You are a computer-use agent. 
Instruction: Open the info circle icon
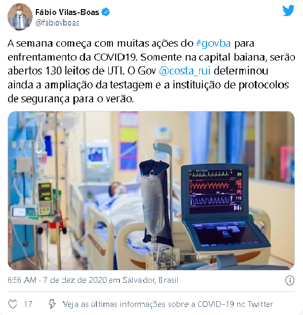click(290, 280)
